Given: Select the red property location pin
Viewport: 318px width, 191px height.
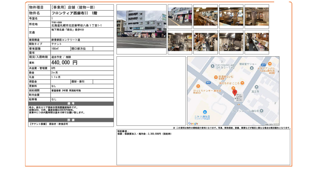Looking at the screenshot, I should (235, 92).
